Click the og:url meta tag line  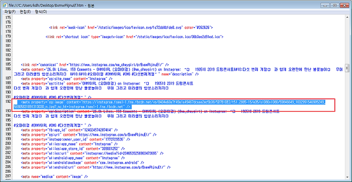tap(88, 135)
